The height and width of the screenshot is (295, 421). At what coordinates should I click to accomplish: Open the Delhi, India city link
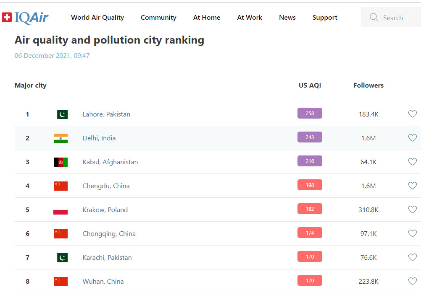(99, 138)
